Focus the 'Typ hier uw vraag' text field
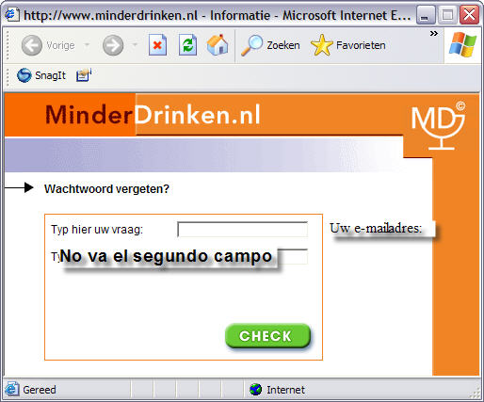 [242, 230]
